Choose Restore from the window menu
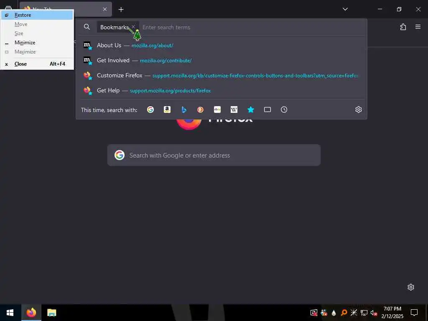Screen dimensions: 428x321 click(x=37, y=15)
